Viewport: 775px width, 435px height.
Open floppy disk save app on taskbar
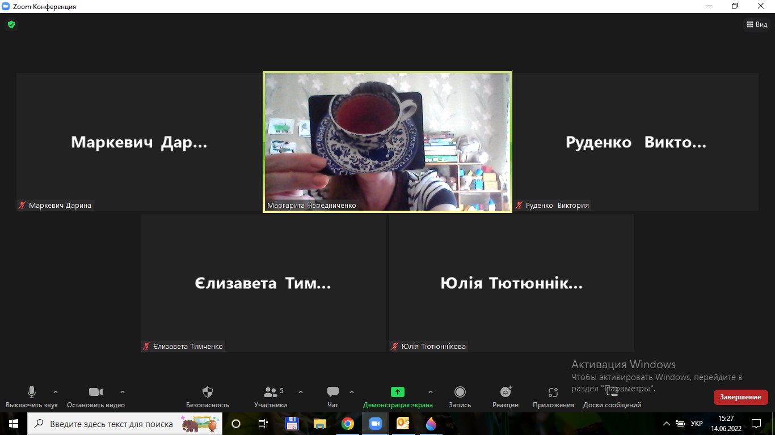292,424
